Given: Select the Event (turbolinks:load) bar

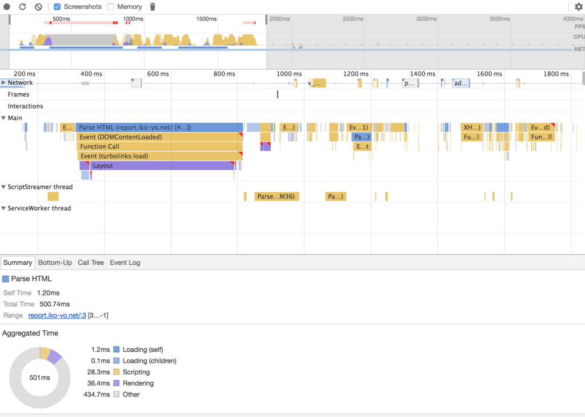Looking at the screenshot, I should [x=160, y=156].
